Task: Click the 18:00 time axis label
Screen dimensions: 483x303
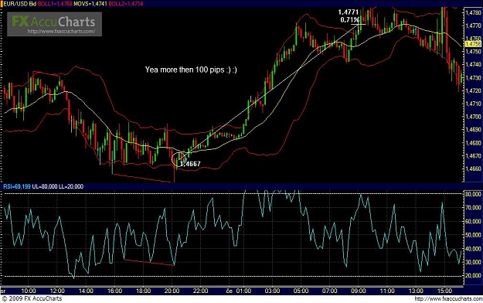Action: click(x=143, y=291)
